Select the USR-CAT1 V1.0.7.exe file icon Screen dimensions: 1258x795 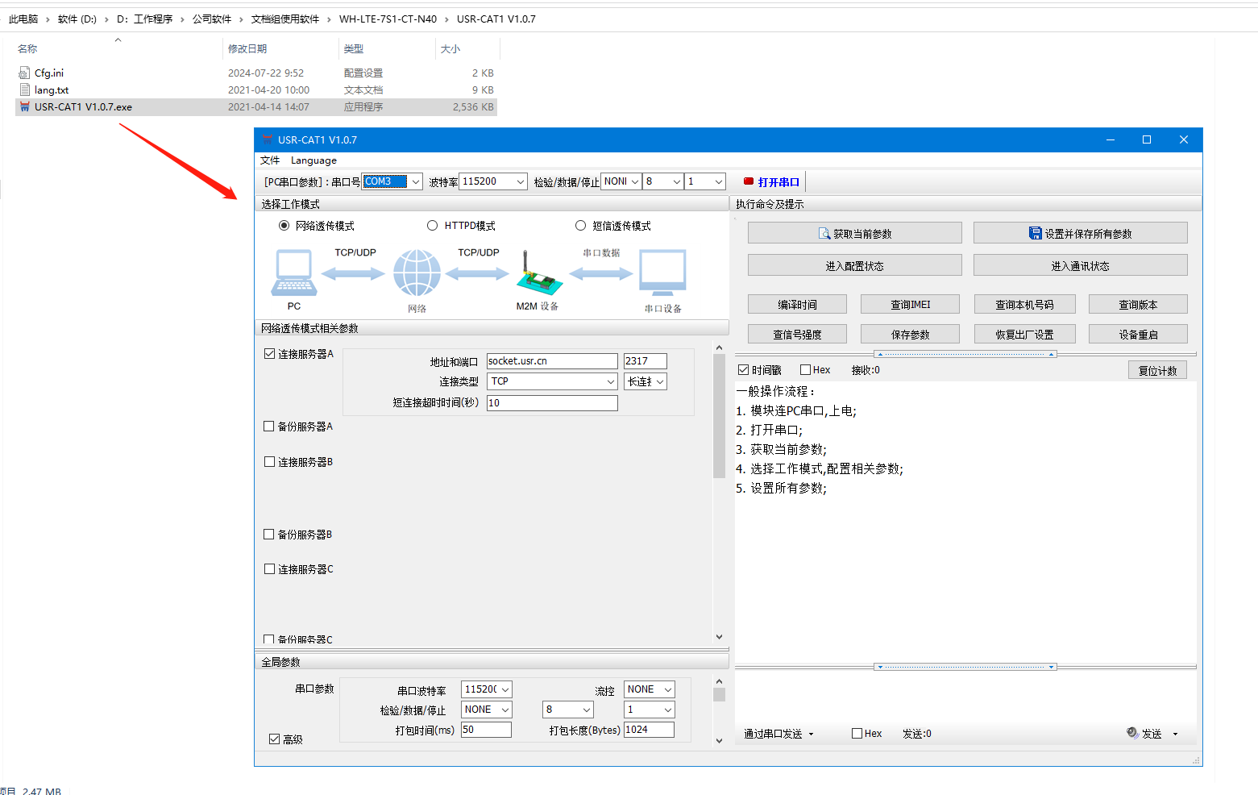pos(24,106)
